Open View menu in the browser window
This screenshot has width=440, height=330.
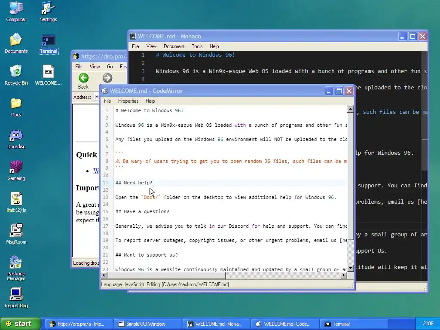click(95, 67)
